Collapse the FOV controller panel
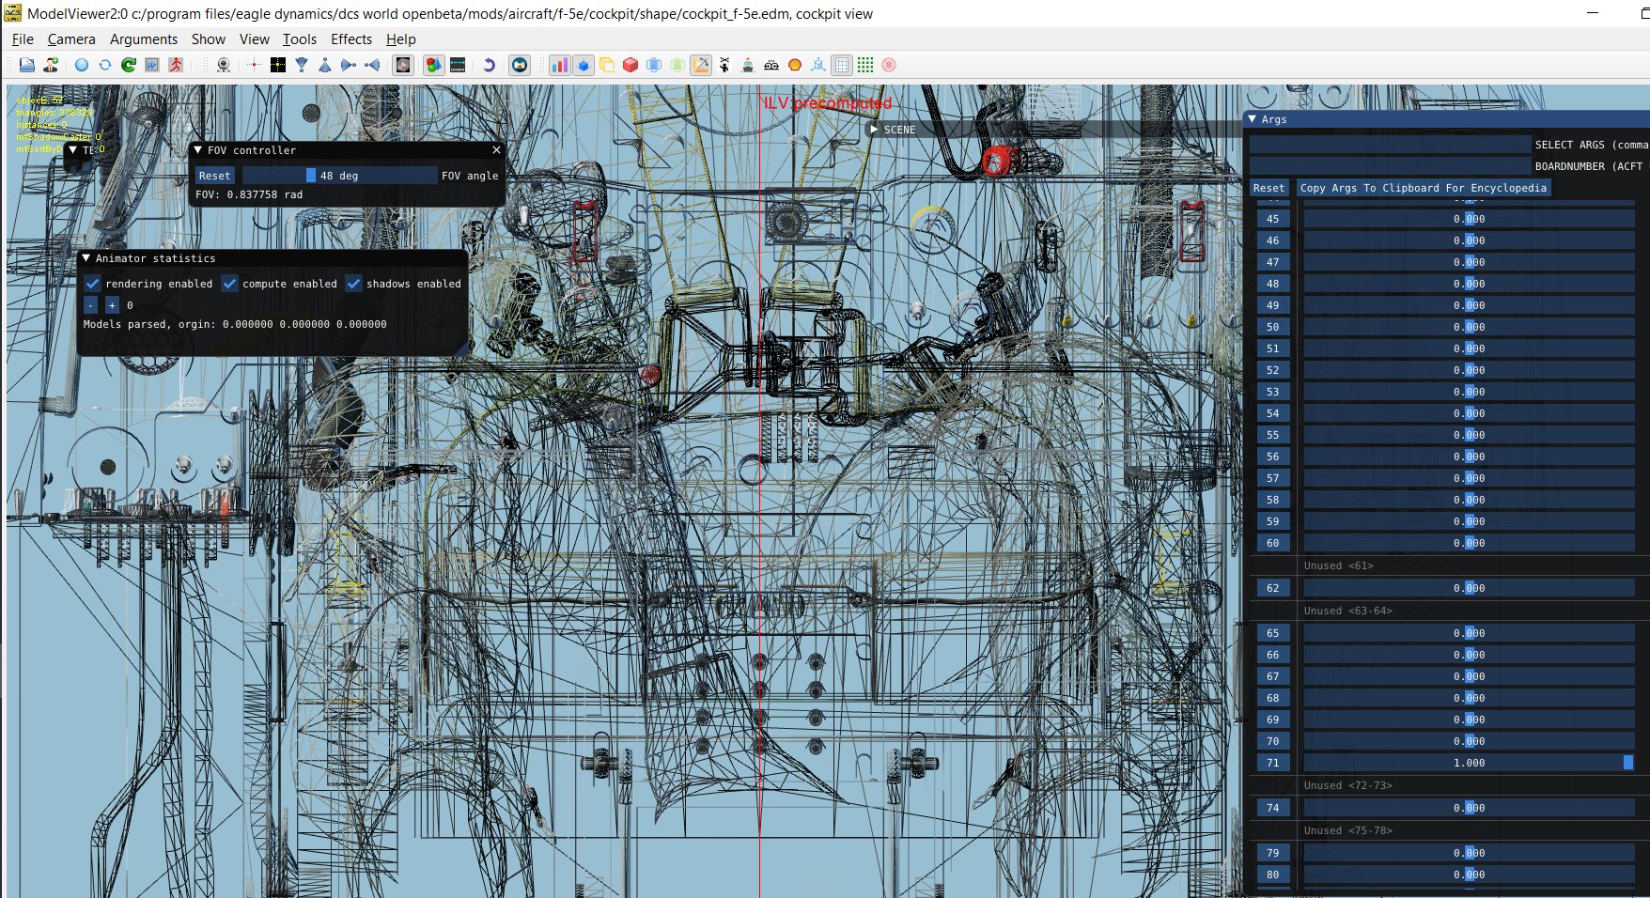Screen dimensions: 1650x898 198,150
